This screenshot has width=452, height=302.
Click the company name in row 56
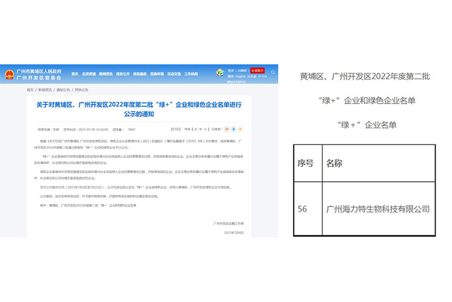point(378,209)
